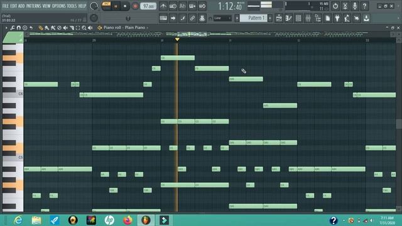Adjust the main volume knob
This screenshot has width=402, height=226.
(x=94, y=6)
